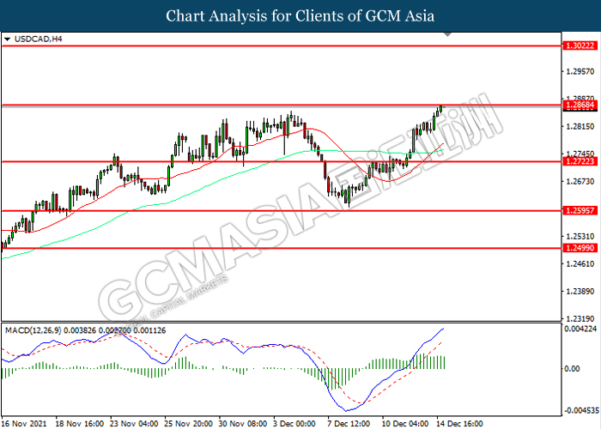This screenshot has width=601, height=429.
Task: Click the Chart Analysis for Clients header title
Action: click(x=300, y=15)
